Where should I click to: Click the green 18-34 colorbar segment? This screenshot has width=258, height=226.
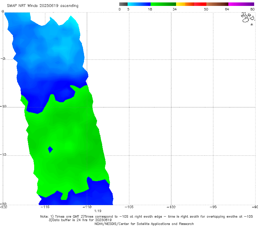[163, 4]
